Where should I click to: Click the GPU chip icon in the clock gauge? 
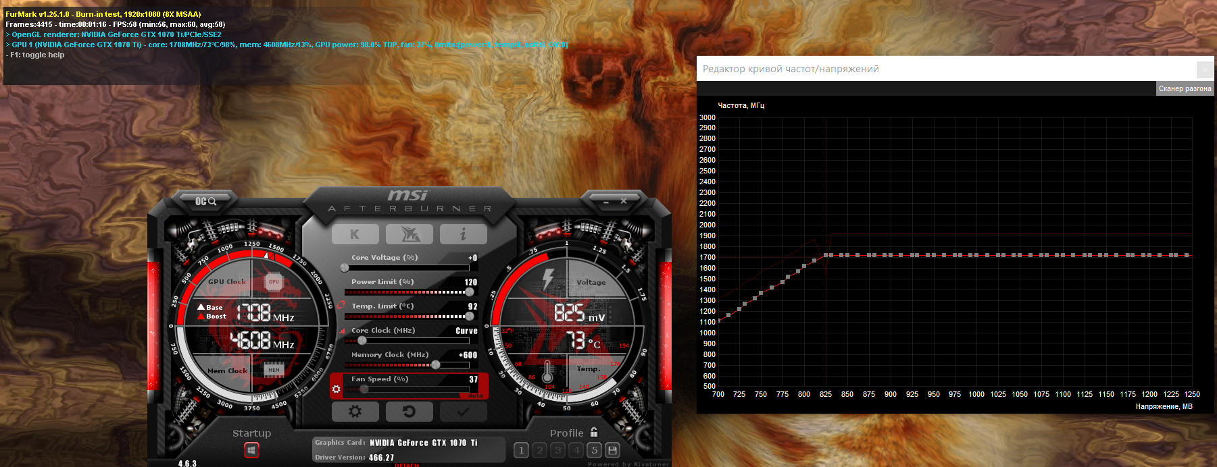[x=274, y=281]
